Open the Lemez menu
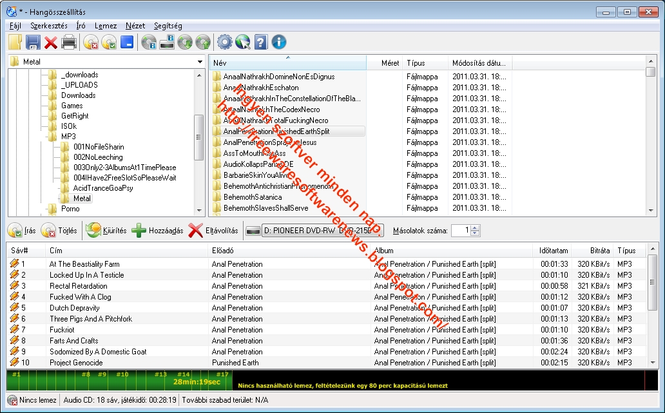The width and height of the screenshot is (665, 413). point(106,26)
